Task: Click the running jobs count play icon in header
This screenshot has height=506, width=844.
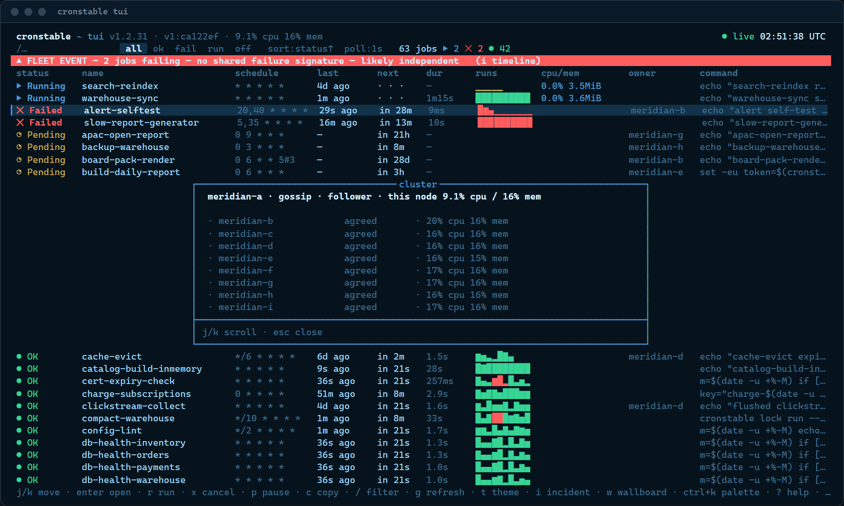Action: coord(445,48)
